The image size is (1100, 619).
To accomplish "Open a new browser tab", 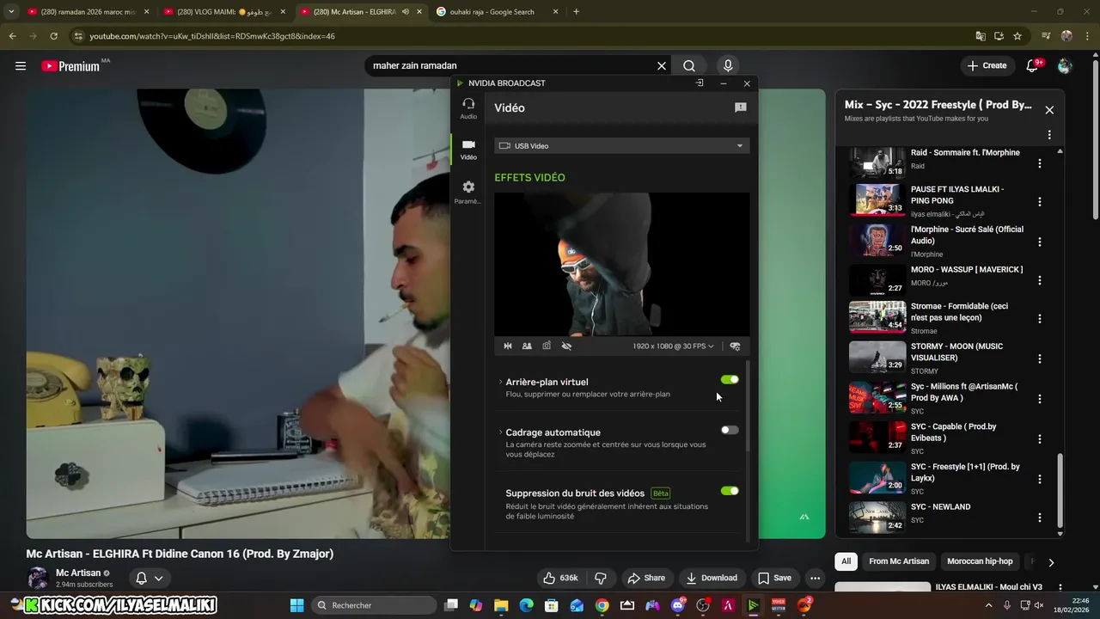I will tap(576, 12).
